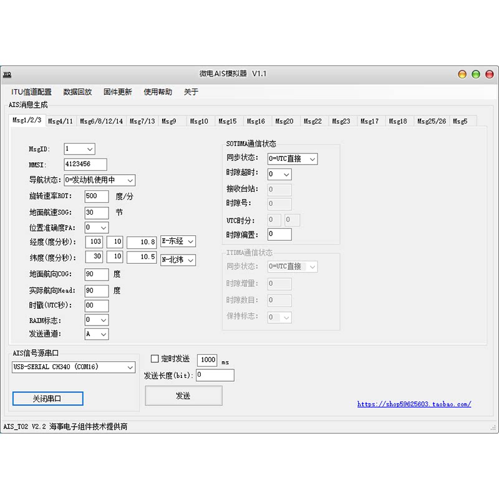Click the 旋转速率ROT input field
Image resolution: width=499 pixels, height=499 pixels.
coord(96,196)
